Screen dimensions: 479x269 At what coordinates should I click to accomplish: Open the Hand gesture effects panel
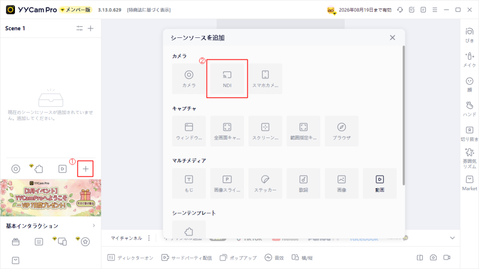click(469, 108)
